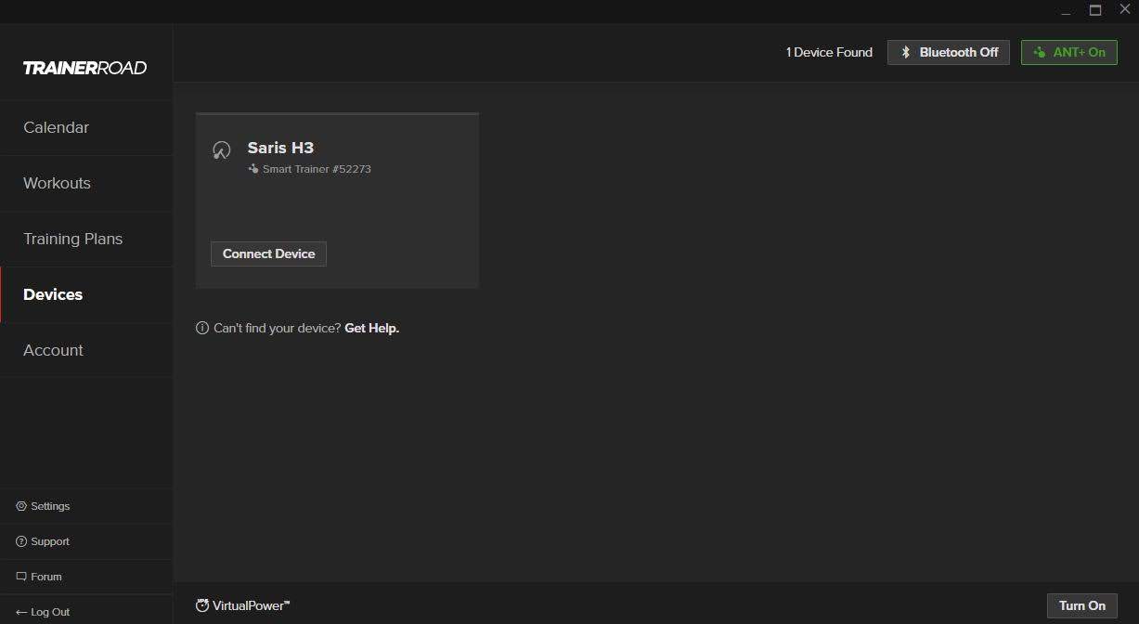Click the Saris H3 device name

point(280,148)
